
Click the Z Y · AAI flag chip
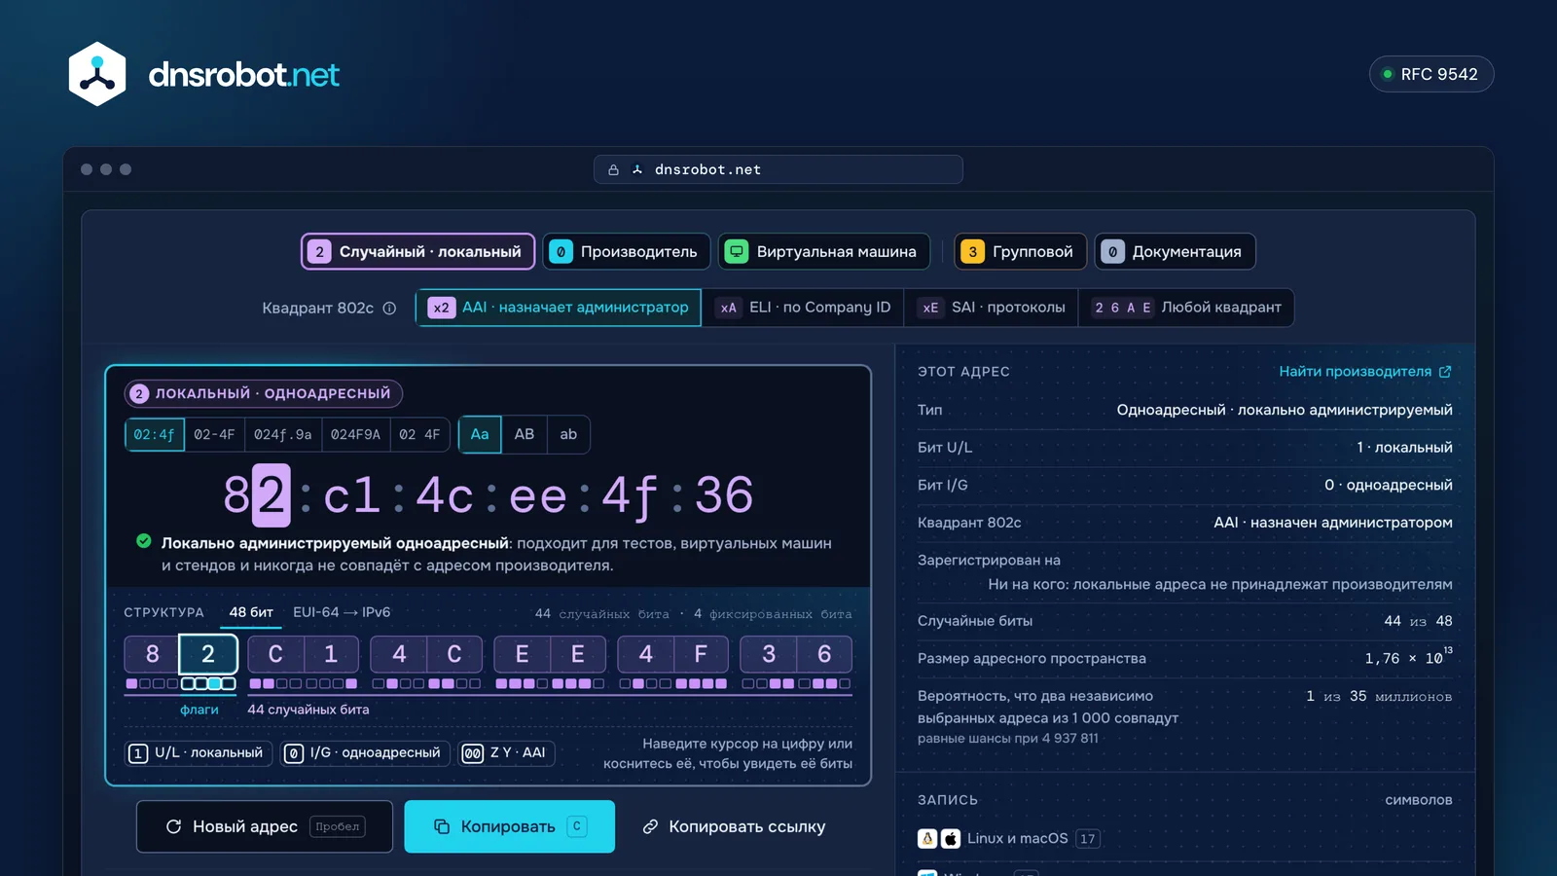pyautogui.click(x=507, y=752)
